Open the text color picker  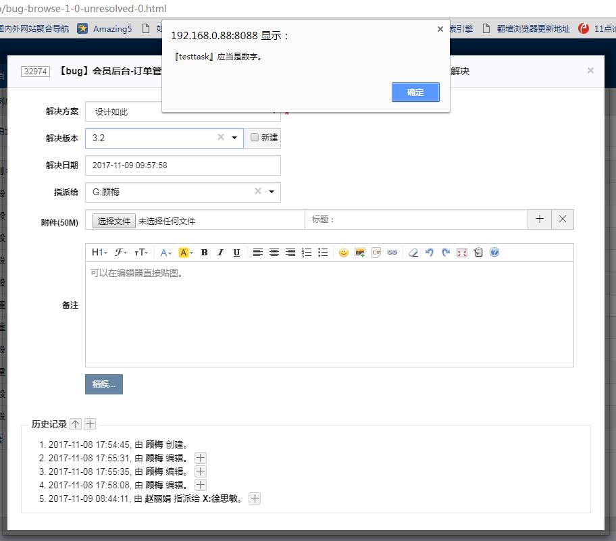[165, 253]
